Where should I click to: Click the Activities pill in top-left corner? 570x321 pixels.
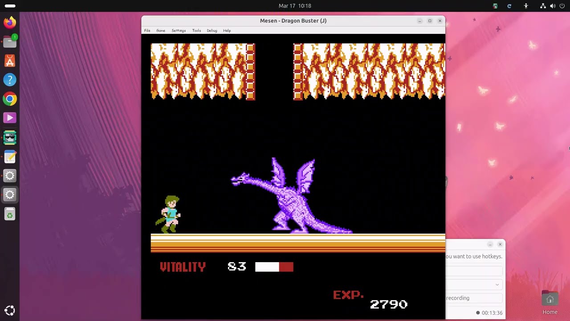pos(10,6)
